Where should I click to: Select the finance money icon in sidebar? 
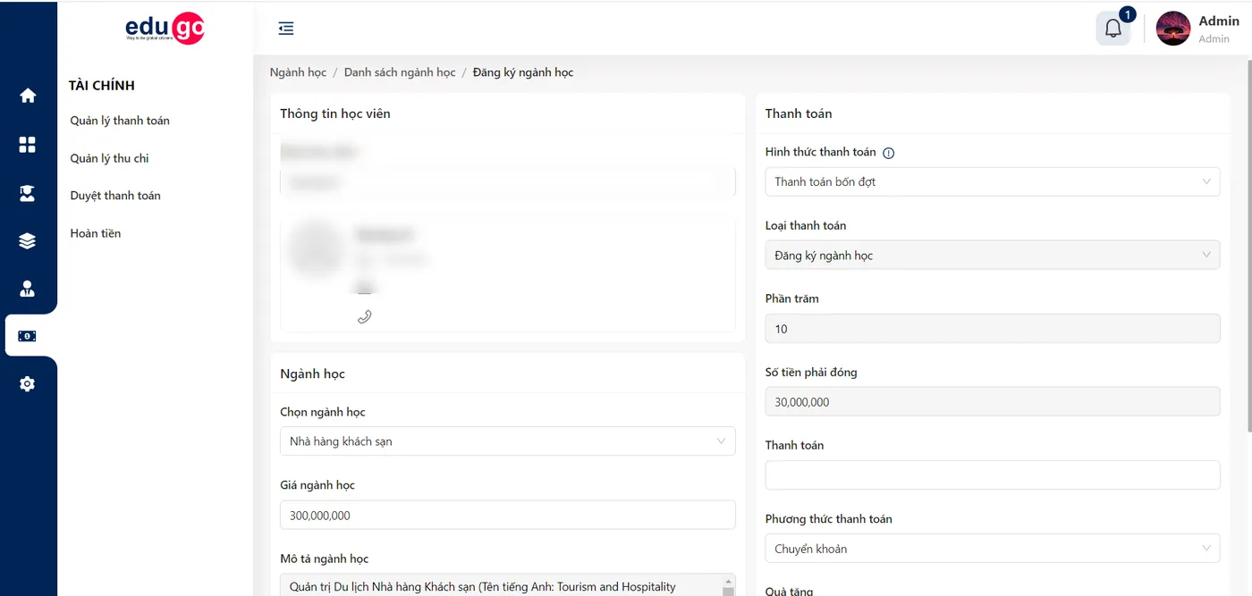tap(28, 336)
